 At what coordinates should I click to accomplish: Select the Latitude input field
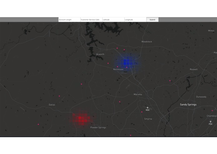(x=113, y=20)
